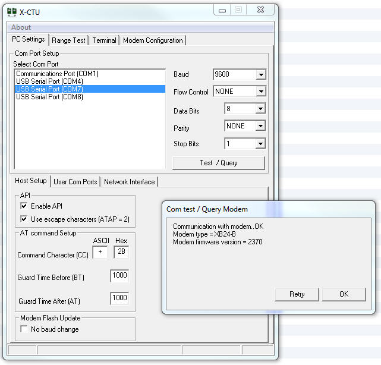Toggle Use escape characters (ATAP = 2)
Screen dimensions: 381x365
coord(24,219)
